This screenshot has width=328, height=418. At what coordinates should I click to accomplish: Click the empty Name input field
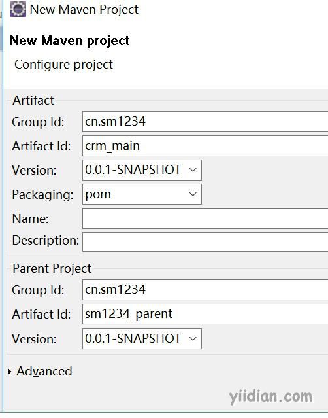pos(205,218)
